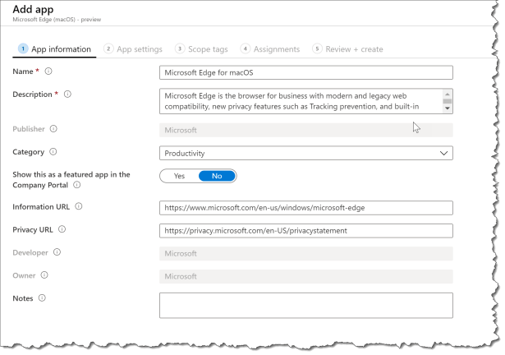Jump to the Review + create tab

tap(347, 49)
